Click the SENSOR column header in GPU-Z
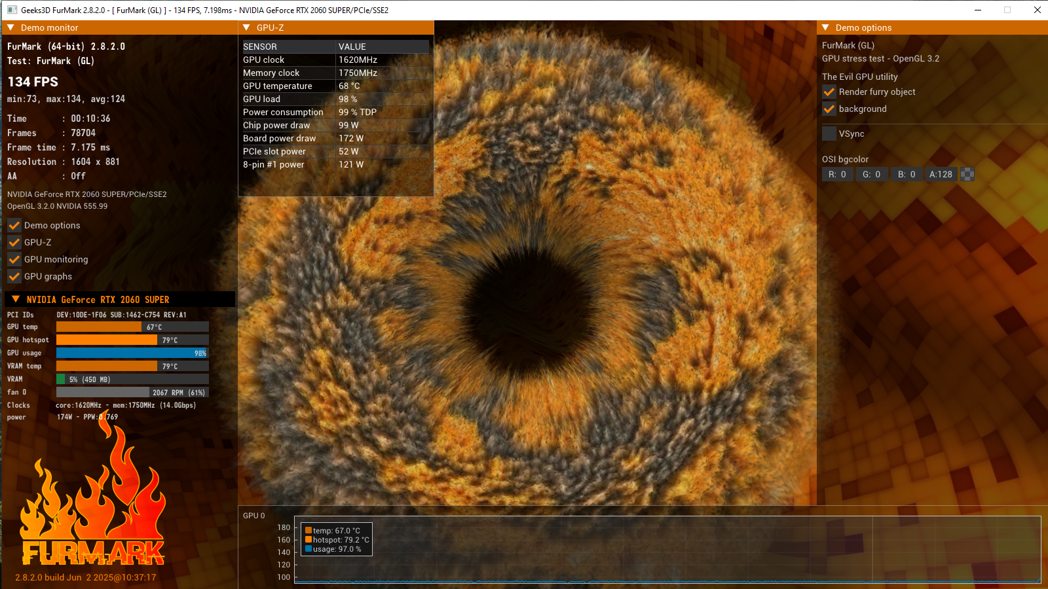 point(289,46)
